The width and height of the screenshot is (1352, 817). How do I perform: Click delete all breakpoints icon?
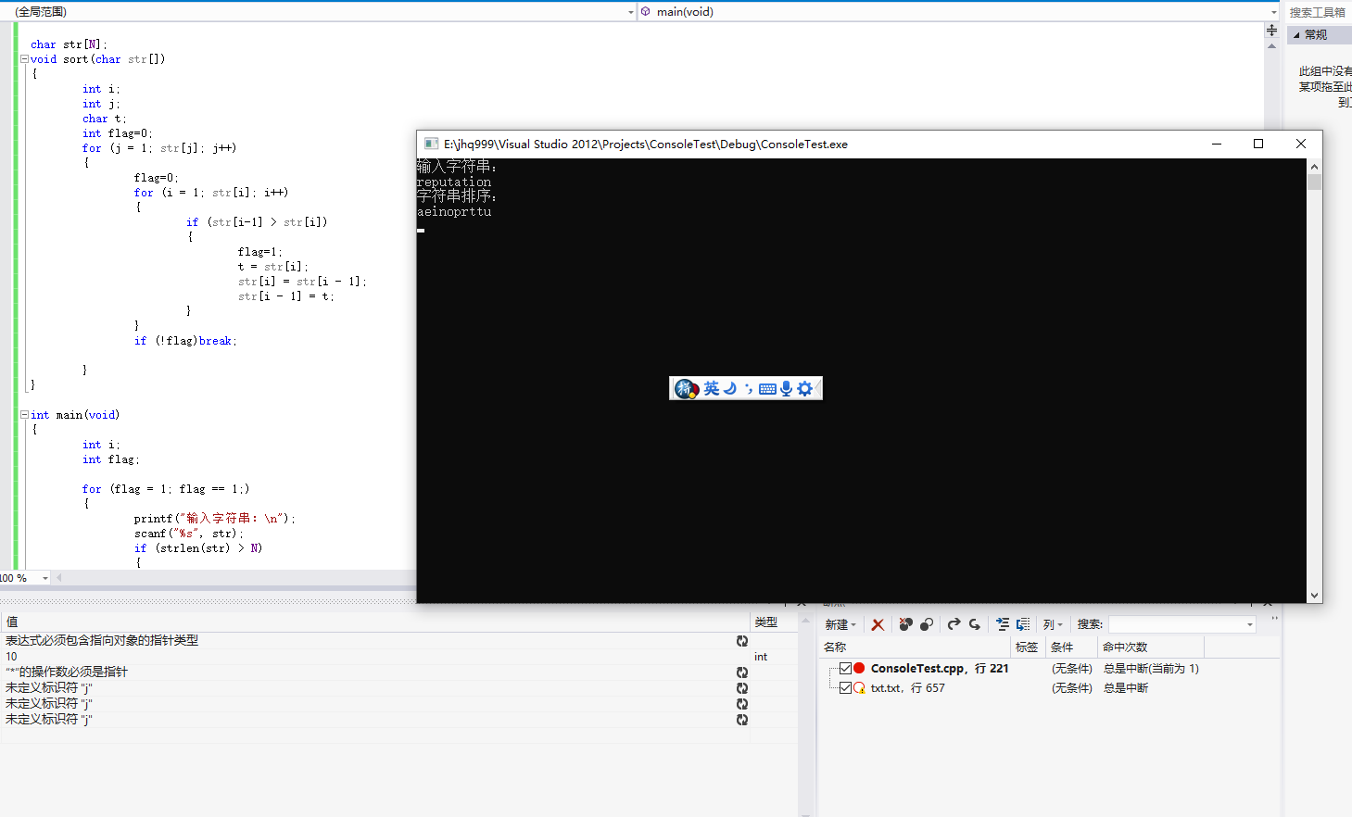(x=906, y=624)
